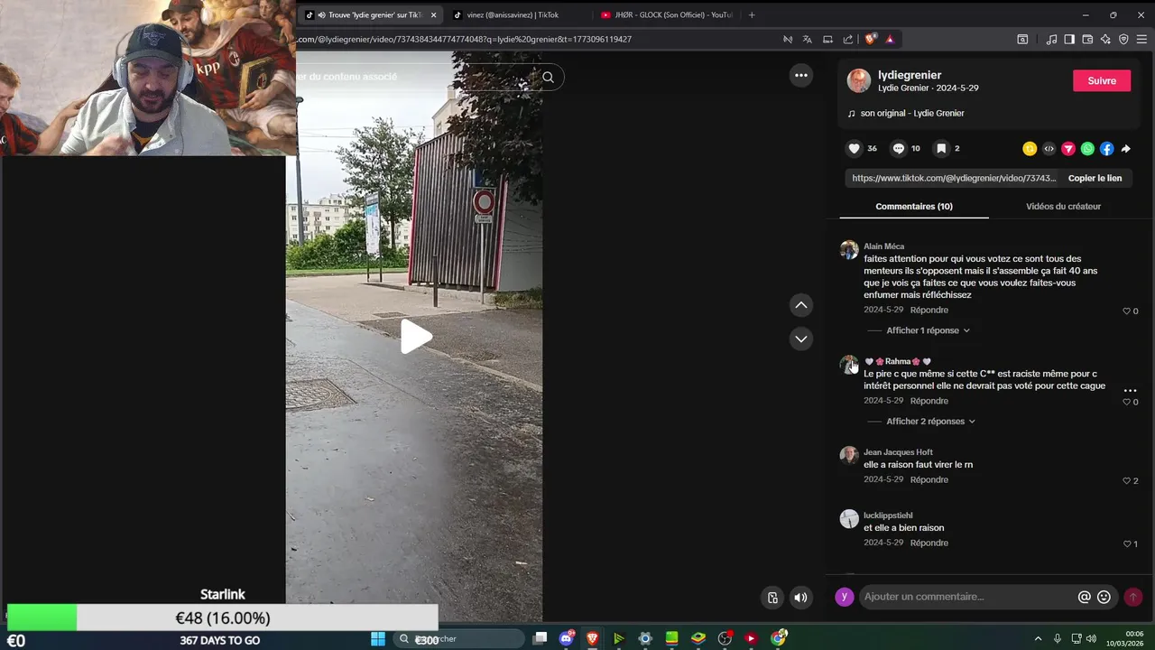Mention a user with the @ icon
Image resolution: width=1155 pixels, height=650 pixels.
tap(1084, 597)
